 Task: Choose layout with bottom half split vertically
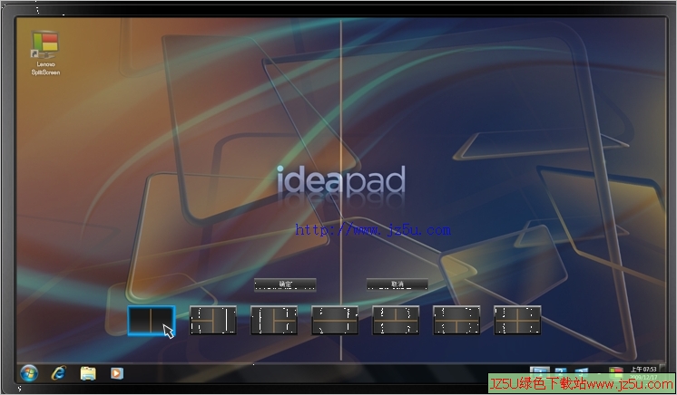pos(456,321)
